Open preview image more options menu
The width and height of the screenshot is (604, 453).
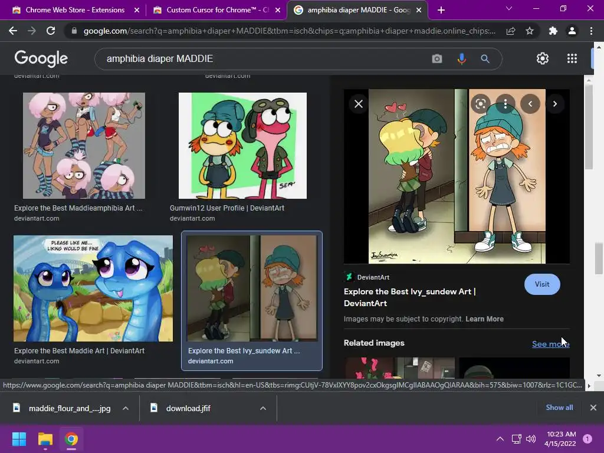tap(505, 104)
